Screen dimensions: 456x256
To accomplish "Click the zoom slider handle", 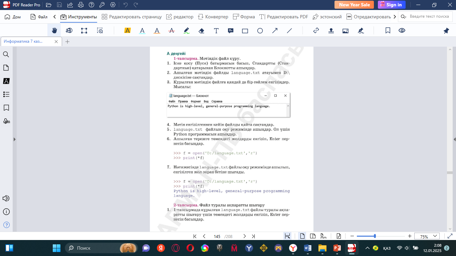I will coord(375,236).
